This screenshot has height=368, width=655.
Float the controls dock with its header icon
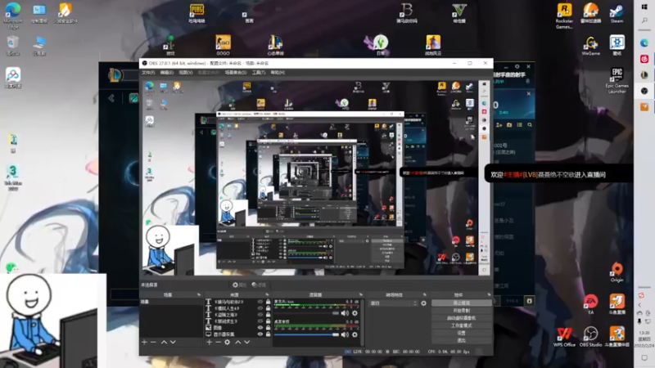point(489,294)
